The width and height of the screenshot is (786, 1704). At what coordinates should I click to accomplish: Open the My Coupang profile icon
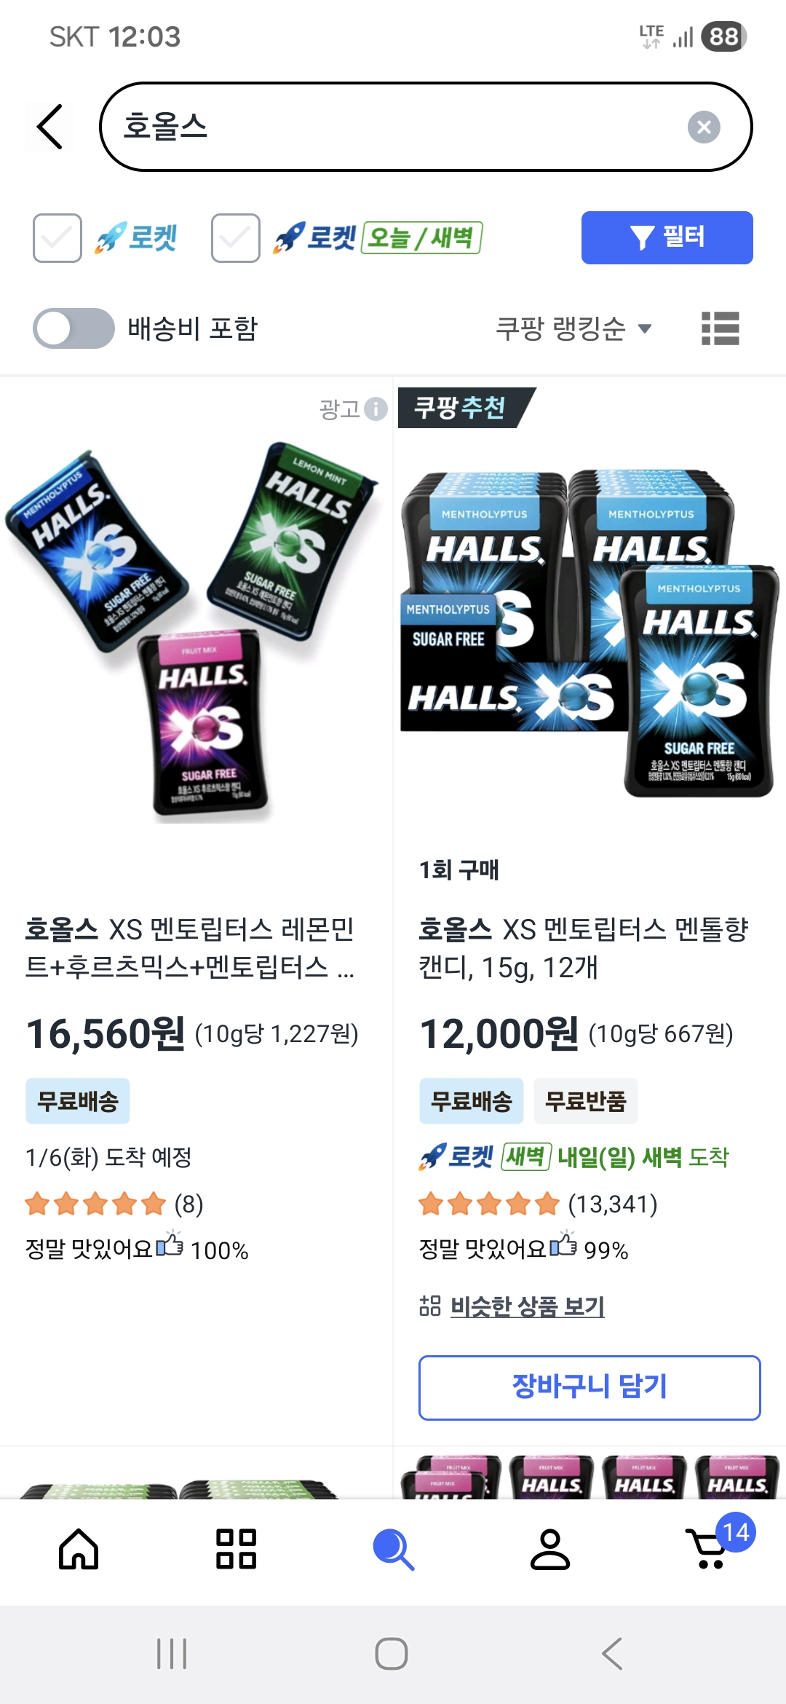[x=550, y=1549]
